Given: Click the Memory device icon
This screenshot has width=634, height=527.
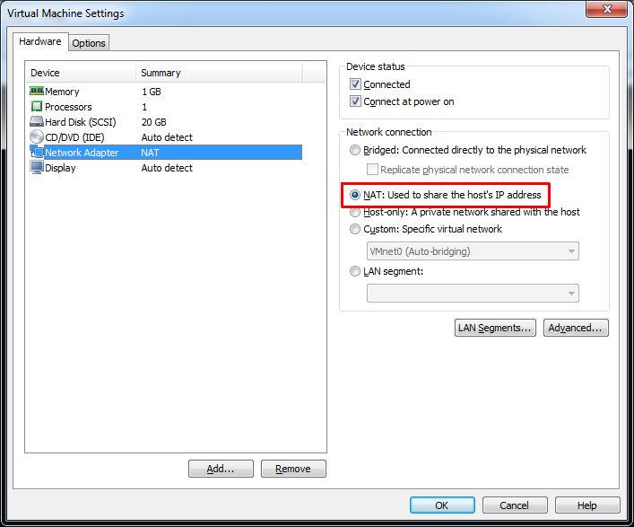Looking at the screenshot, I should point(37,91).
